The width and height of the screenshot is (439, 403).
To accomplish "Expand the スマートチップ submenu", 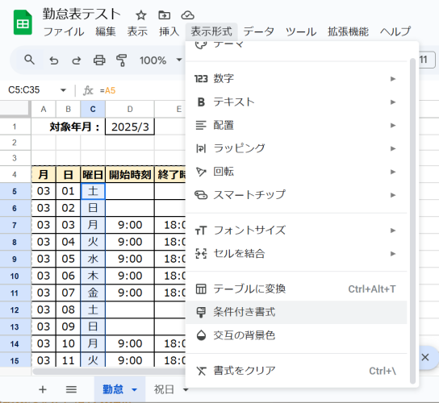I will coord(296,194).
